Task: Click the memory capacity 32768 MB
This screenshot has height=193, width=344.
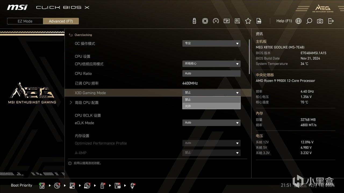Action: [308, 120]
